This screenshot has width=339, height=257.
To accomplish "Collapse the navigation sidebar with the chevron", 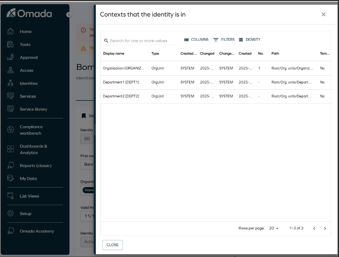I will coord(69,14).
